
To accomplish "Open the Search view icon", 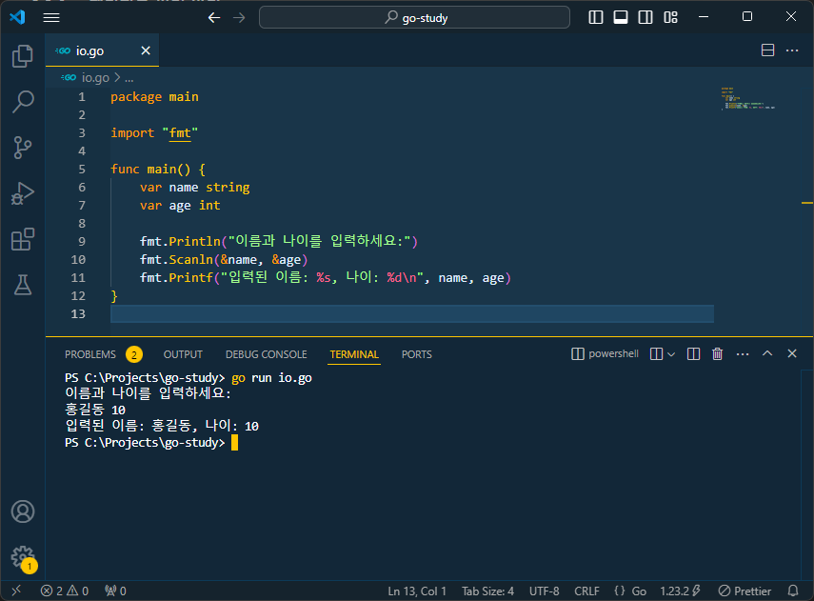I will pos(22,101).
